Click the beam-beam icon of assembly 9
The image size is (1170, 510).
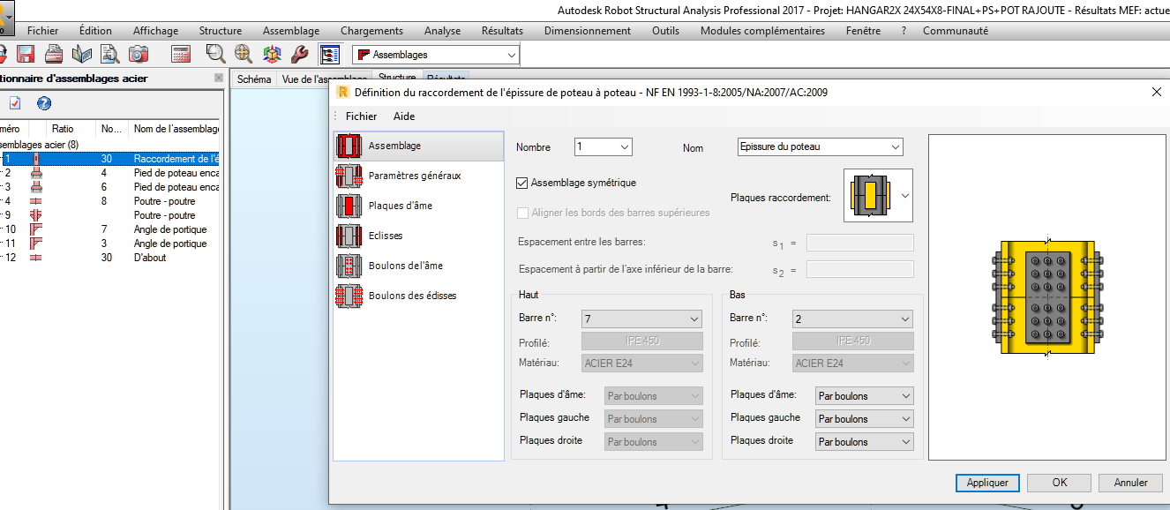pyautogui.click(x=36, y=215)
